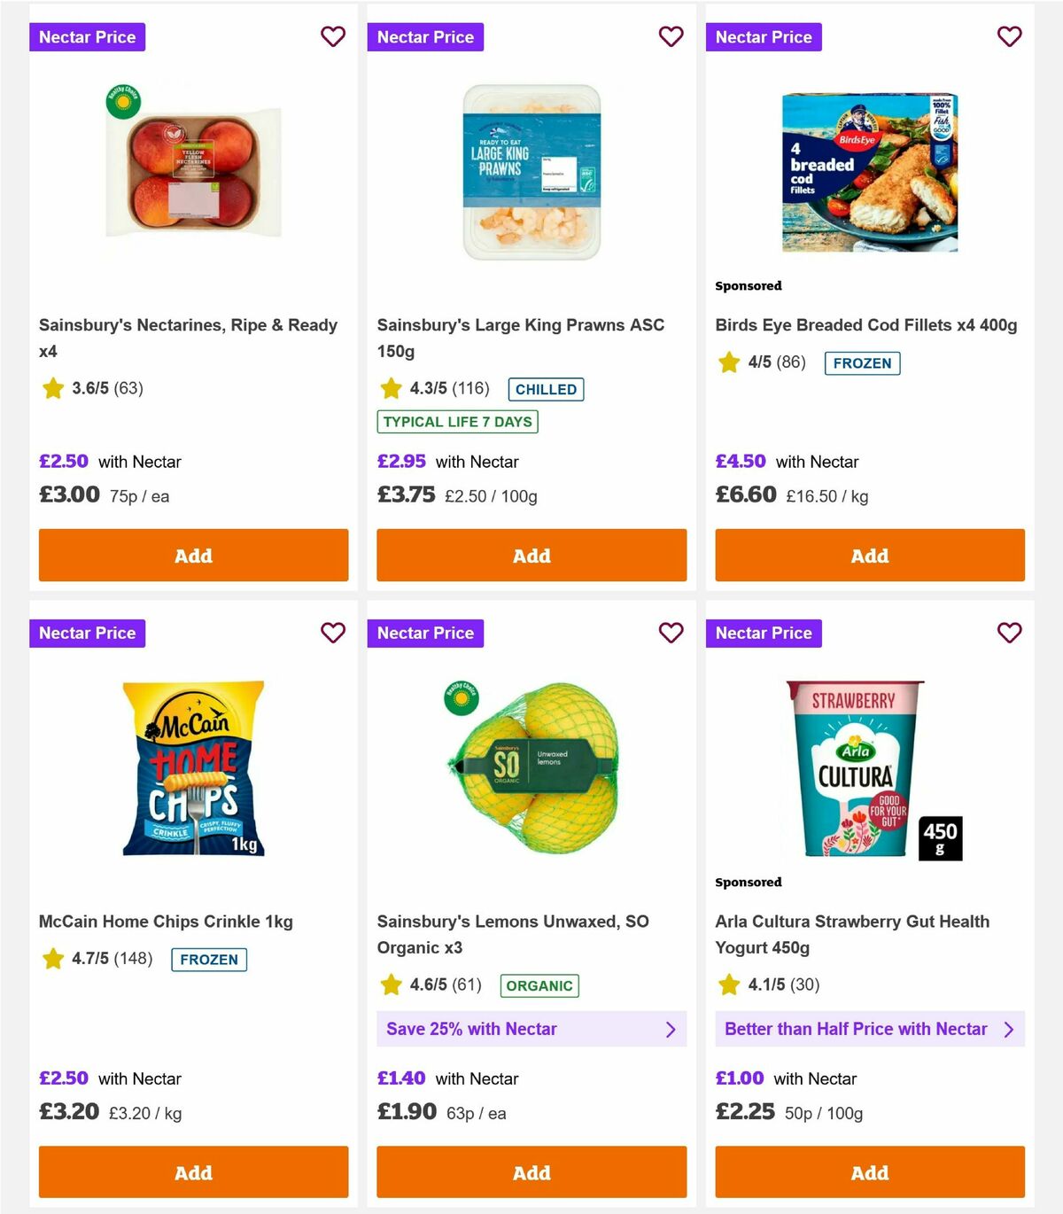This screenshot has height=1214, width=1063.
Task: Open Sainsbury's Lemons Unwaxed product page
Action: 514,934
